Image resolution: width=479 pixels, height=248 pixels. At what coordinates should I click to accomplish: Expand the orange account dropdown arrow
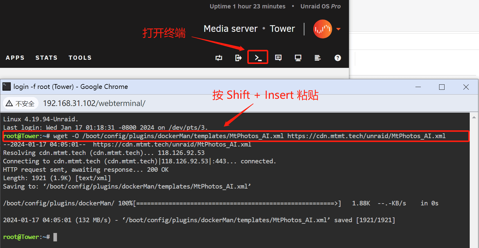tap(338, 29)
